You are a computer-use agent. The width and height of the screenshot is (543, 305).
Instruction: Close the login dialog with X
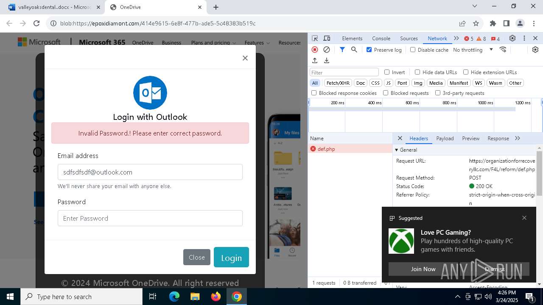(245, 58)
